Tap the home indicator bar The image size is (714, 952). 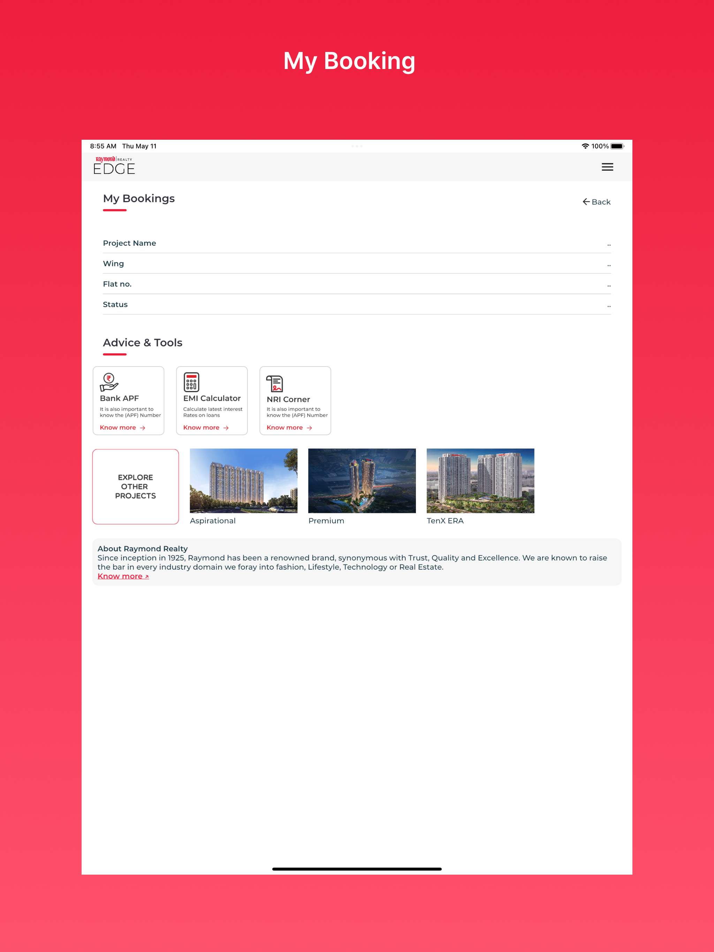357,869
